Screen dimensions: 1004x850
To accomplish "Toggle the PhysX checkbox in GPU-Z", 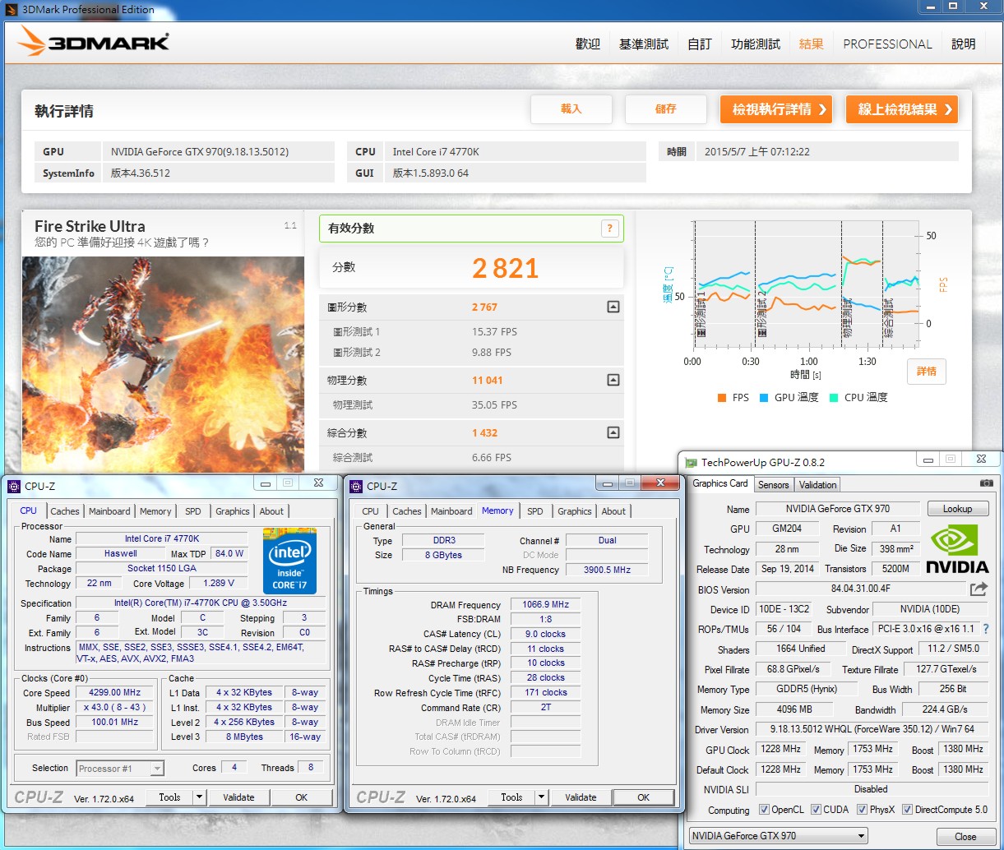I will click(862, 810).
